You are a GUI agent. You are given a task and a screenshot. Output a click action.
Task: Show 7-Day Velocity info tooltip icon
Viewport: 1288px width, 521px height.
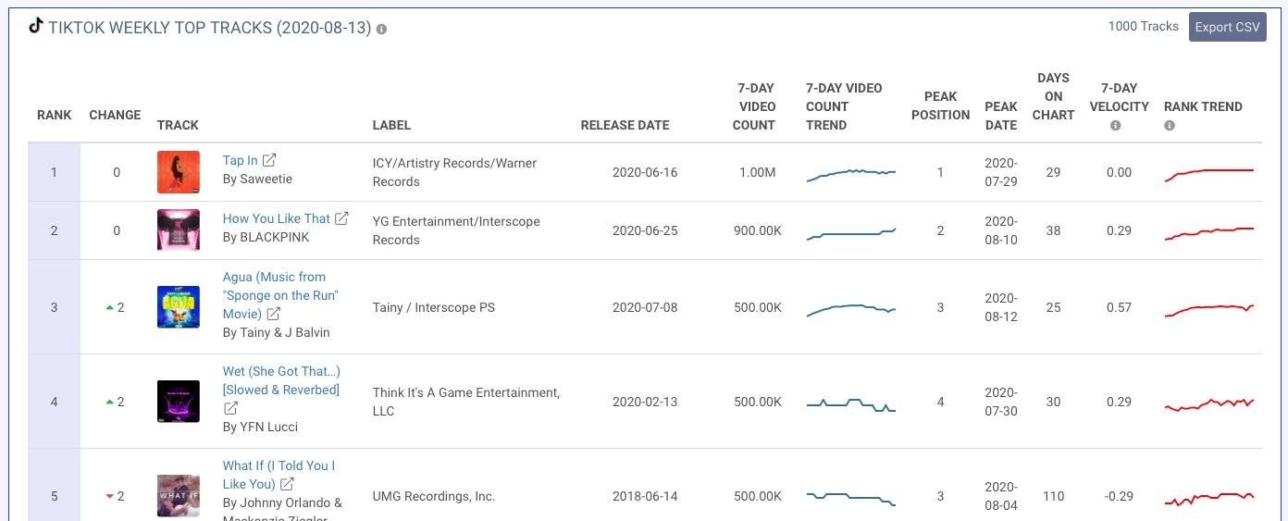(x=1115, y=126)
